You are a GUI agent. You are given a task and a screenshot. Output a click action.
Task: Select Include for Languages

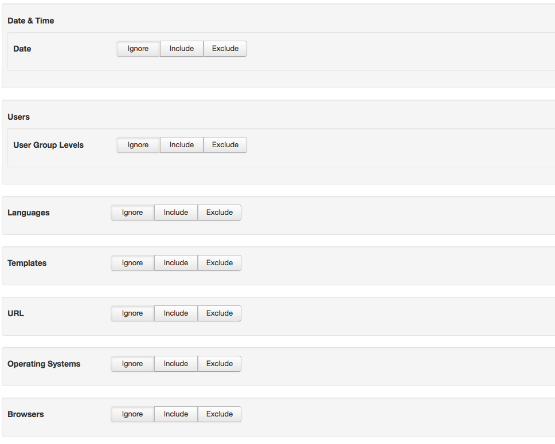click(x=176, y=213)
